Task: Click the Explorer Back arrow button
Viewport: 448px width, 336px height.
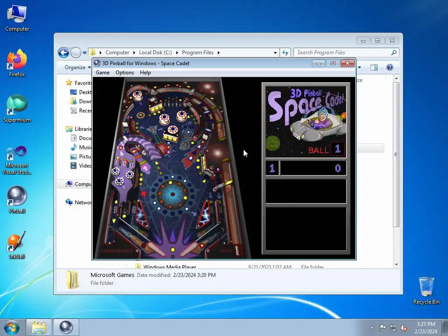Action: click(63, 52)
